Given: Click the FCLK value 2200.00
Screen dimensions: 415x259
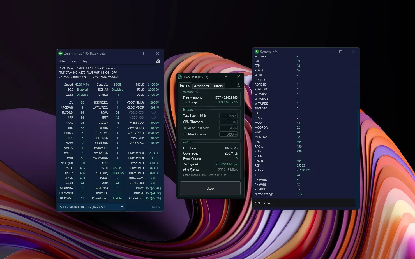Looking at the screenshot, I should click(x=153, y=90).
